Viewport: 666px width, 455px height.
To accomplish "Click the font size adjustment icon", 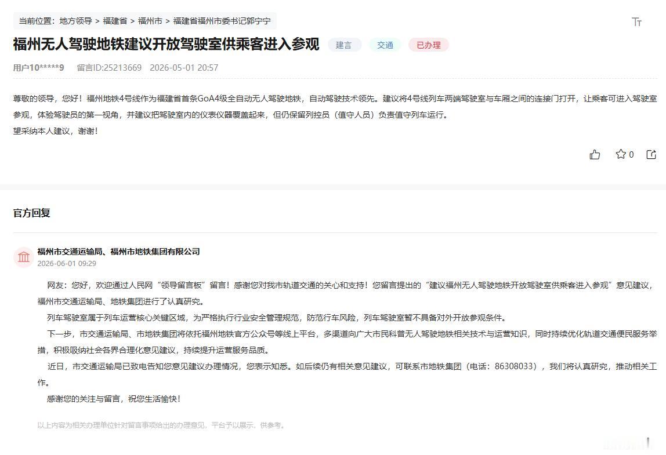I will pos(636,21).
